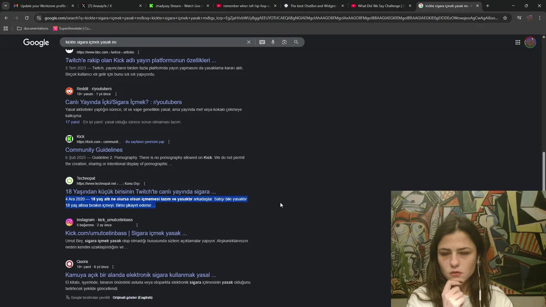Open more options for Kick result
Image resolution: width=546 pixels, height=307 pixels.
pyautogui.click(x=169, y=142)
